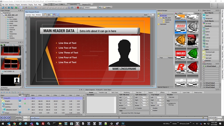Choose the Torus primitive object
Image resolution: width=224 pixels, height=126 pixels.
[x=207, y=41]
